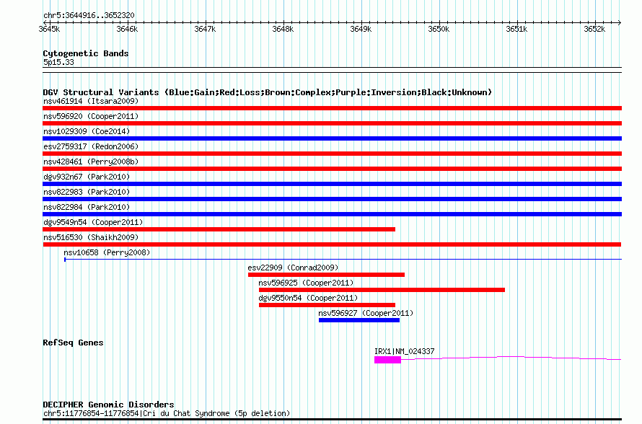Click the red bar of nsv428461
This screenshot has height=424, width=642.
[x=332, y=169]
